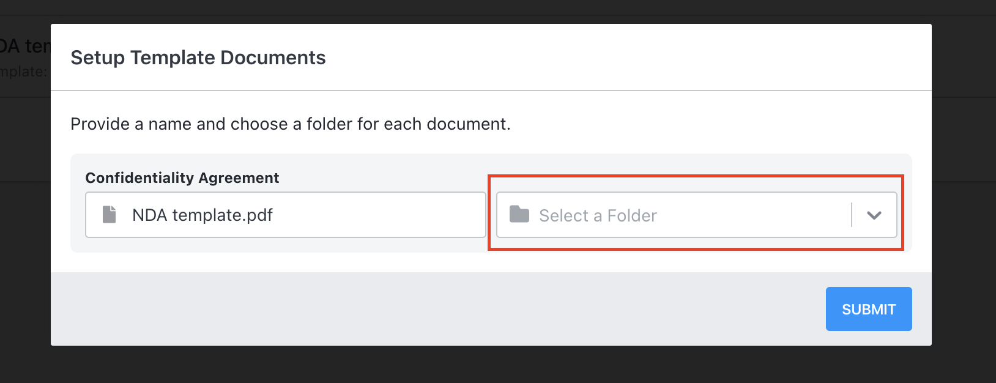Focus the NDA template.pdf name field
This screenshot has width=996, height=383.
coord(286,215)
